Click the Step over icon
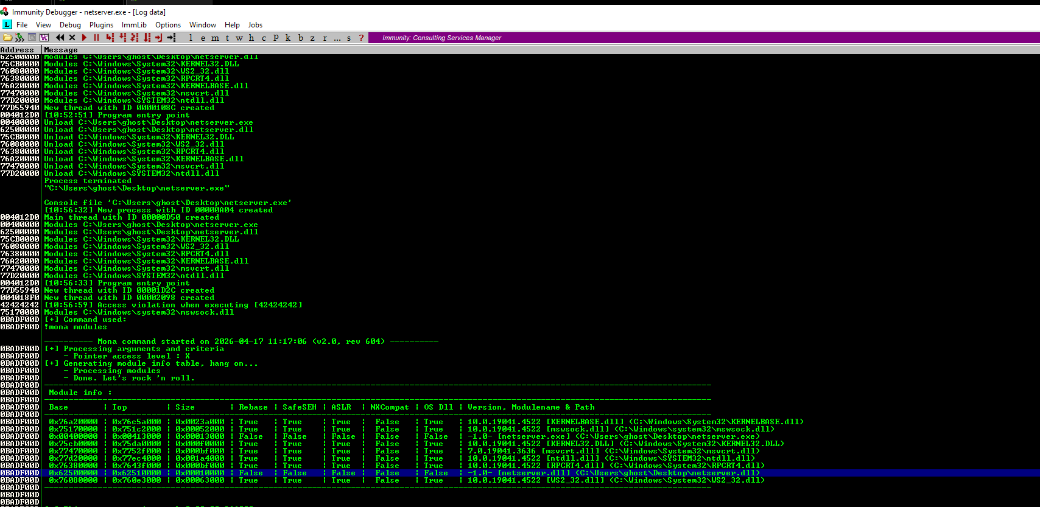This screenshot has width=1040, height=507. pyautogui.click(x=122, y=38)
